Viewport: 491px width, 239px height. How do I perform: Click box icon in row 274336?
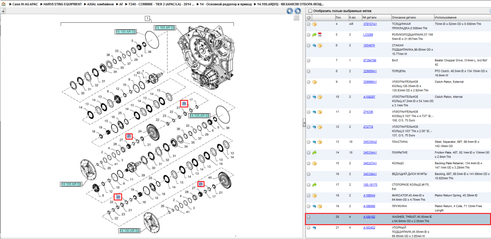click(x=320, y=112)
